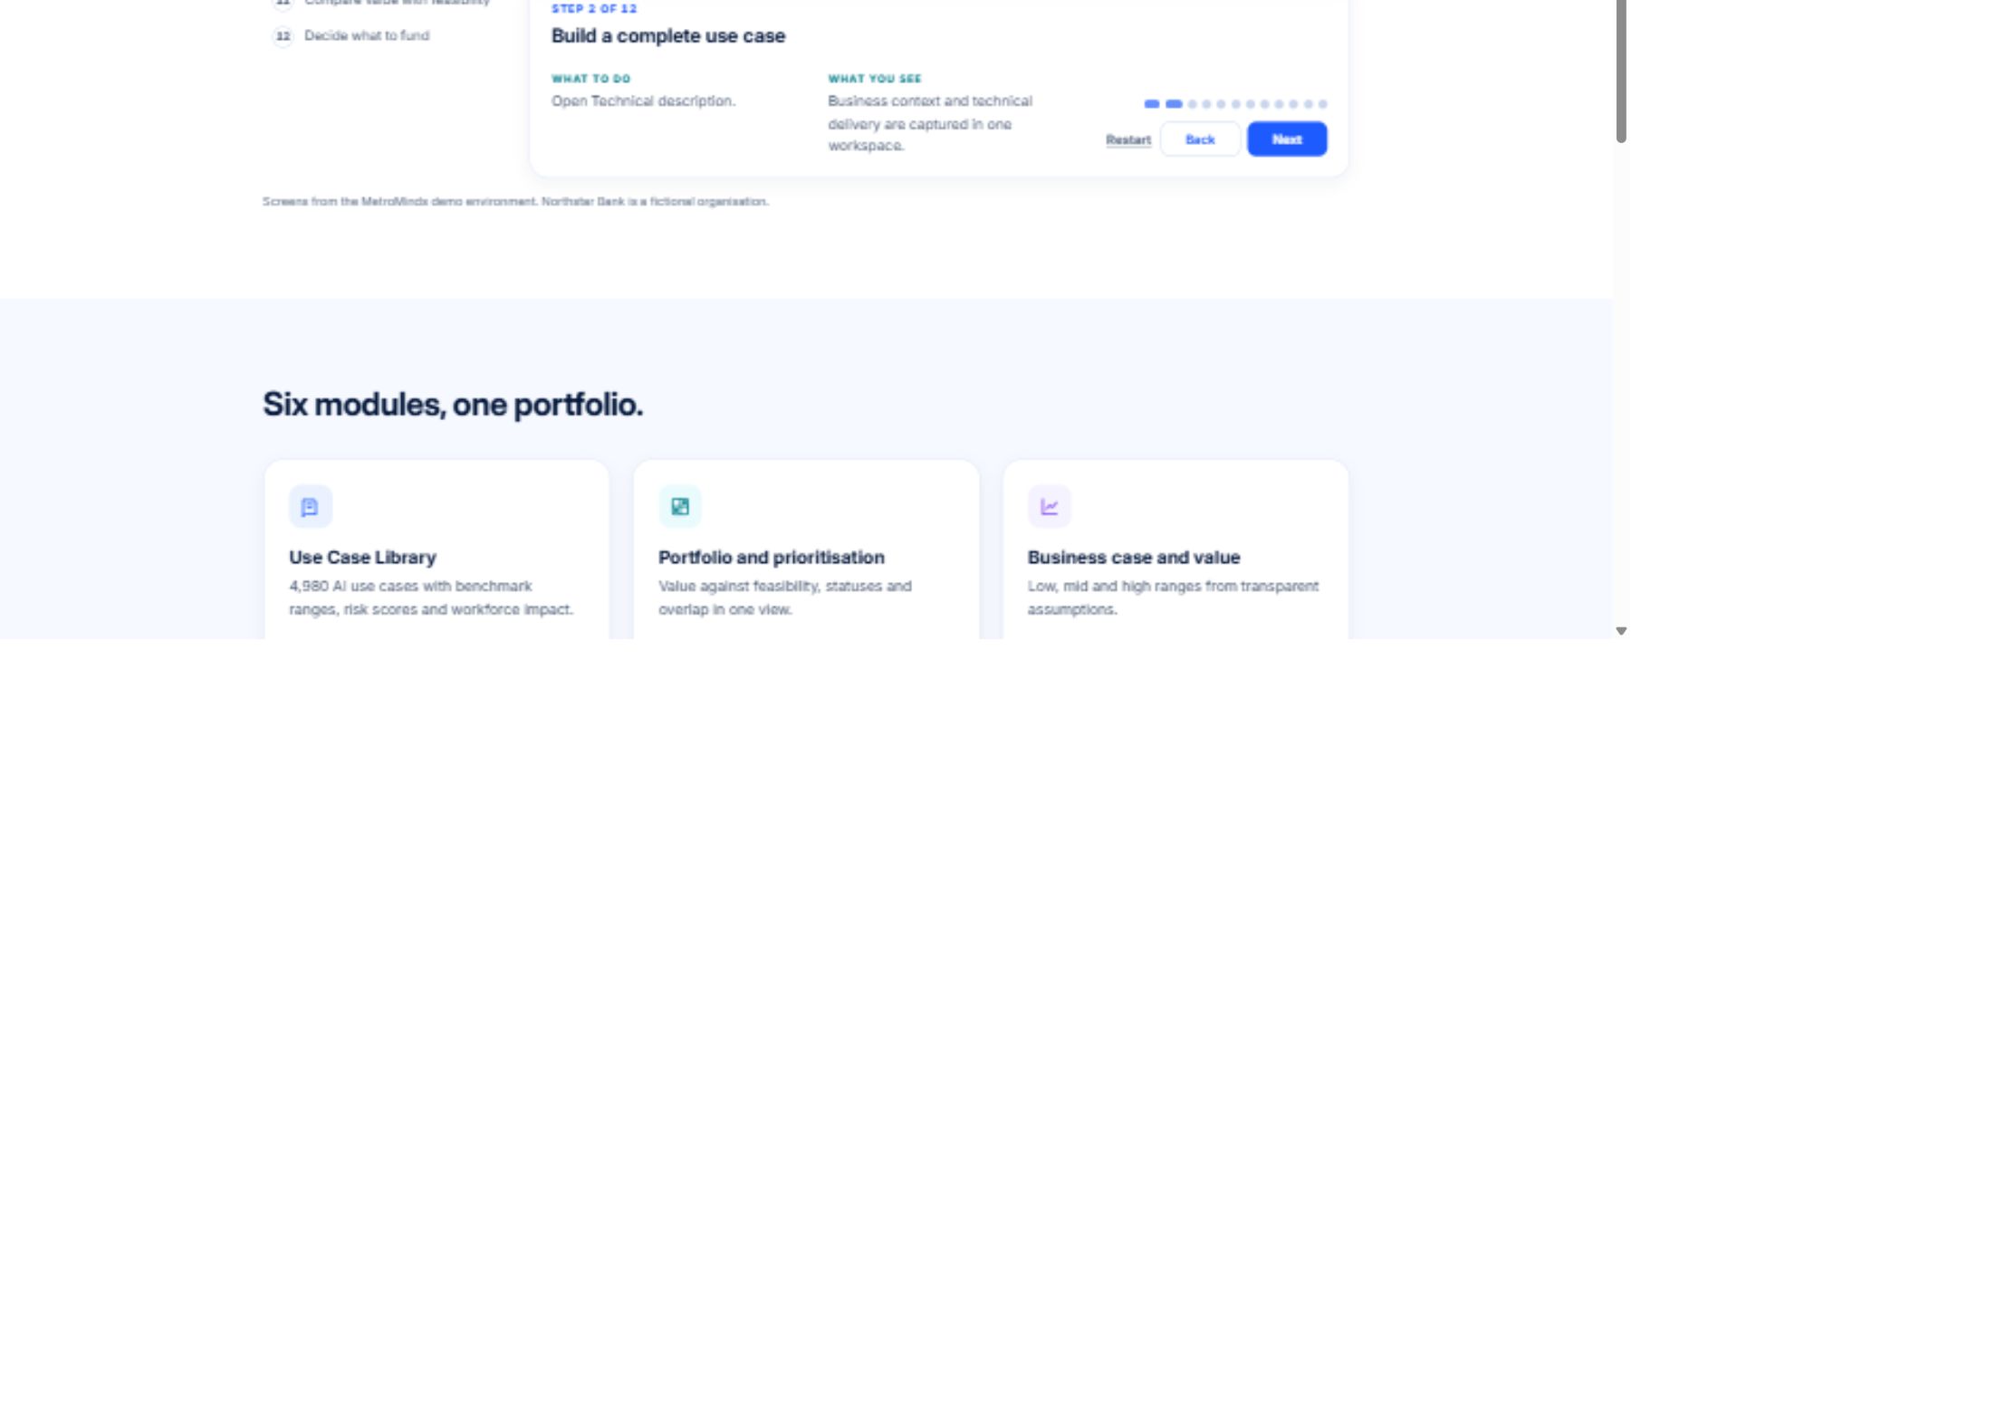Go Back to the previous step
This screenshot has height=1415, width=2015.
coord(1200,139)
